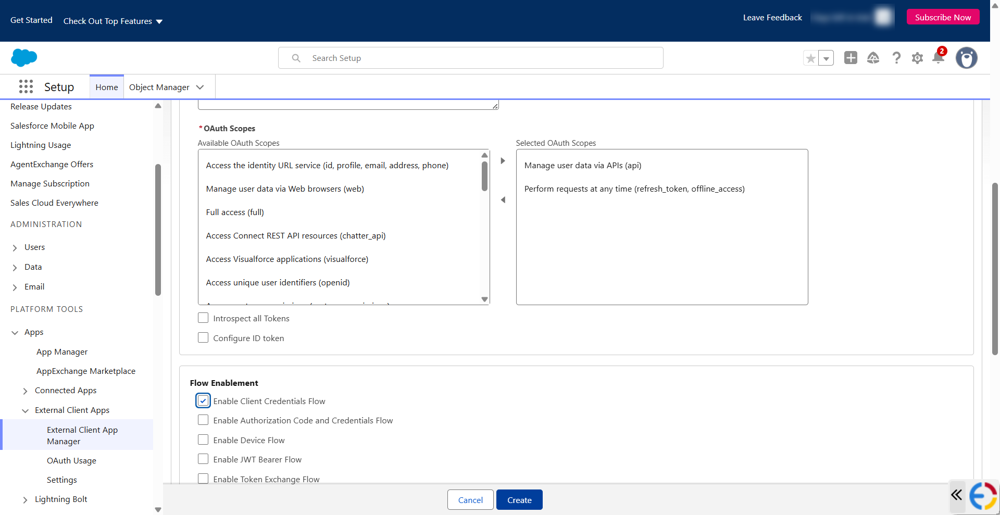Open the Setup gear menu
Screen dimensions: 1000x515
pos(917,58)
